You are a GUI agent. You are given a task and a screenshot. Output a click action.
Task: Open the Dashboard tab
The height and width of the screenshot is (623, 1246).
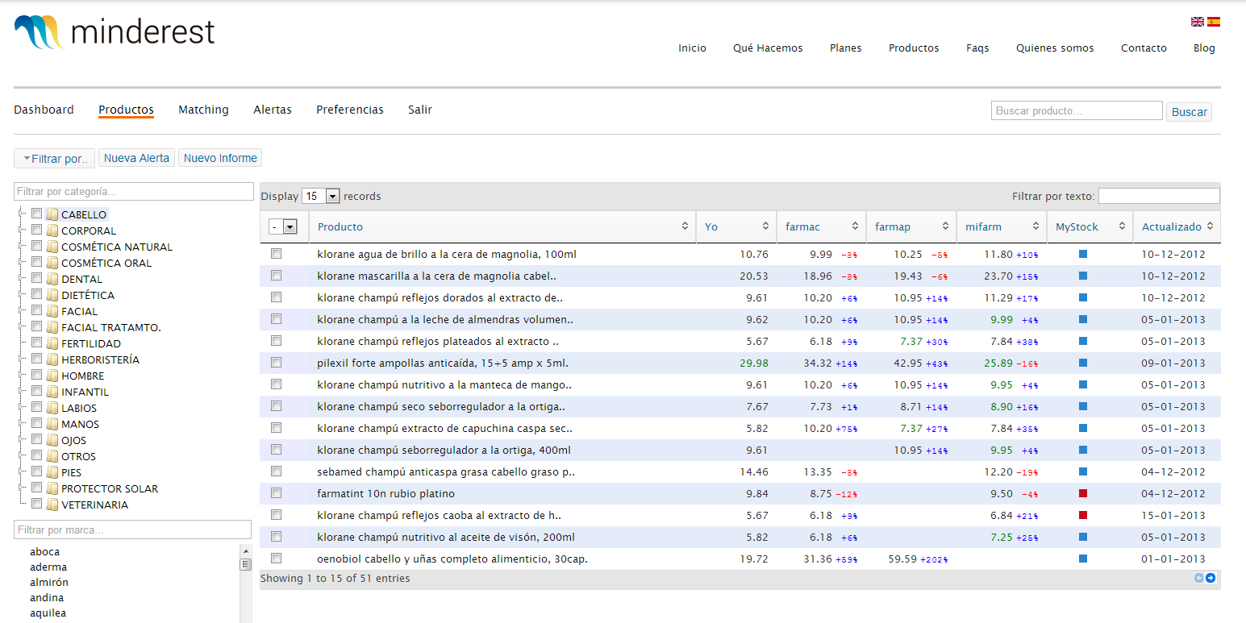click(x=44, y=110)
